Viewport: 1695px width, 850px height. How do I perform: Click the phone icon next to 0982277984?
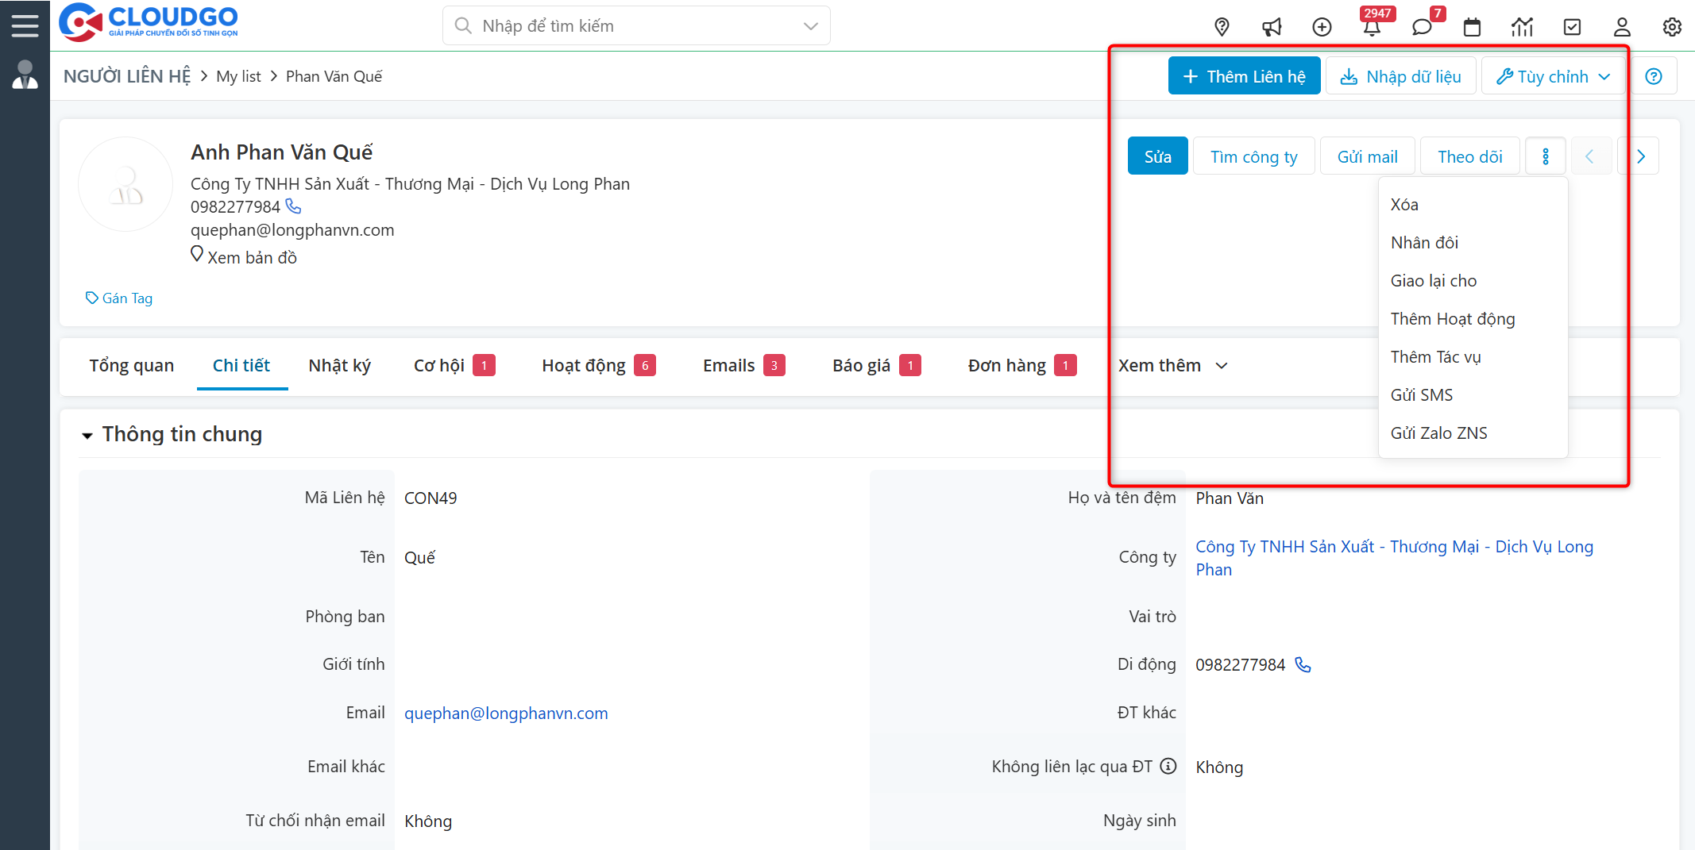(293, 206)
